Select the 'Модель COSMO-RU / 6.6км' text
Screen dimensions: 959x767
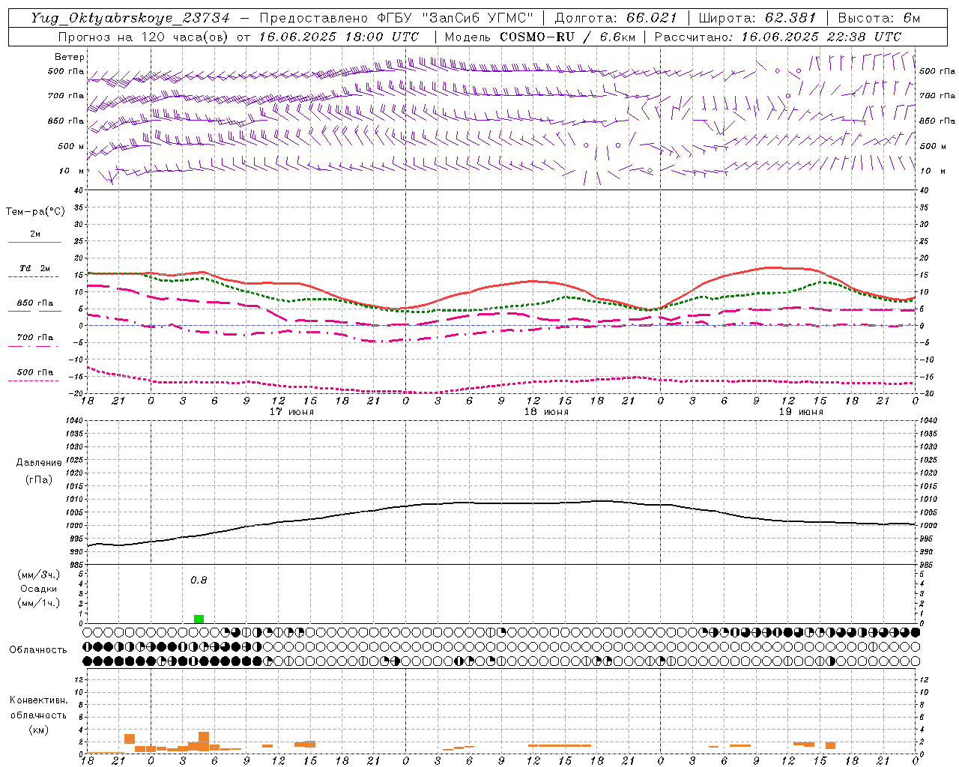[539, 37]
